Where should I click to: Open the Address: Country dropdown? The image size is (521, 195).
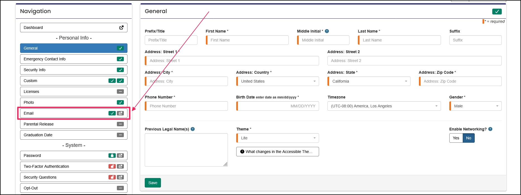point(278,81)
